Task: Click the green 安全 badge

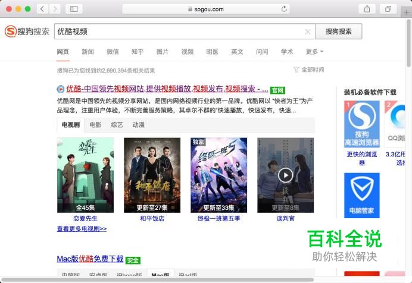Action: click(x=133, y=260)
